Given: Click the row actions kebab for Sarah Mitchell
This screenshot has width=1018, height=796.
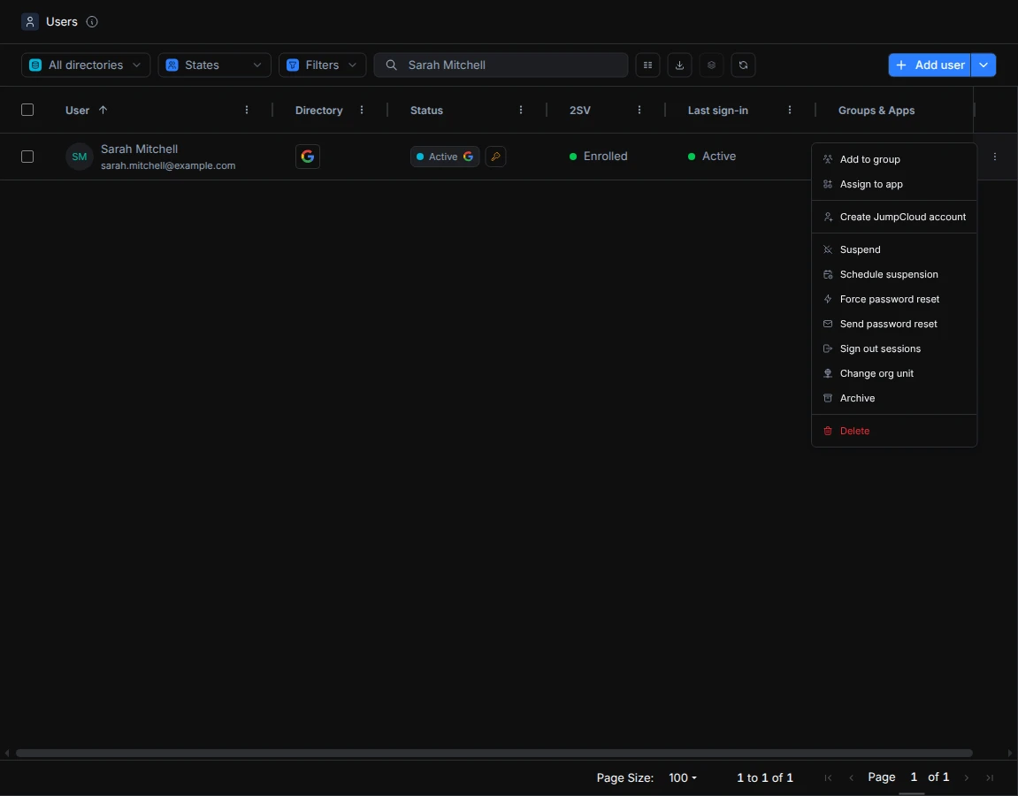Looking at the screenshot, I should (x=995, y=157).
